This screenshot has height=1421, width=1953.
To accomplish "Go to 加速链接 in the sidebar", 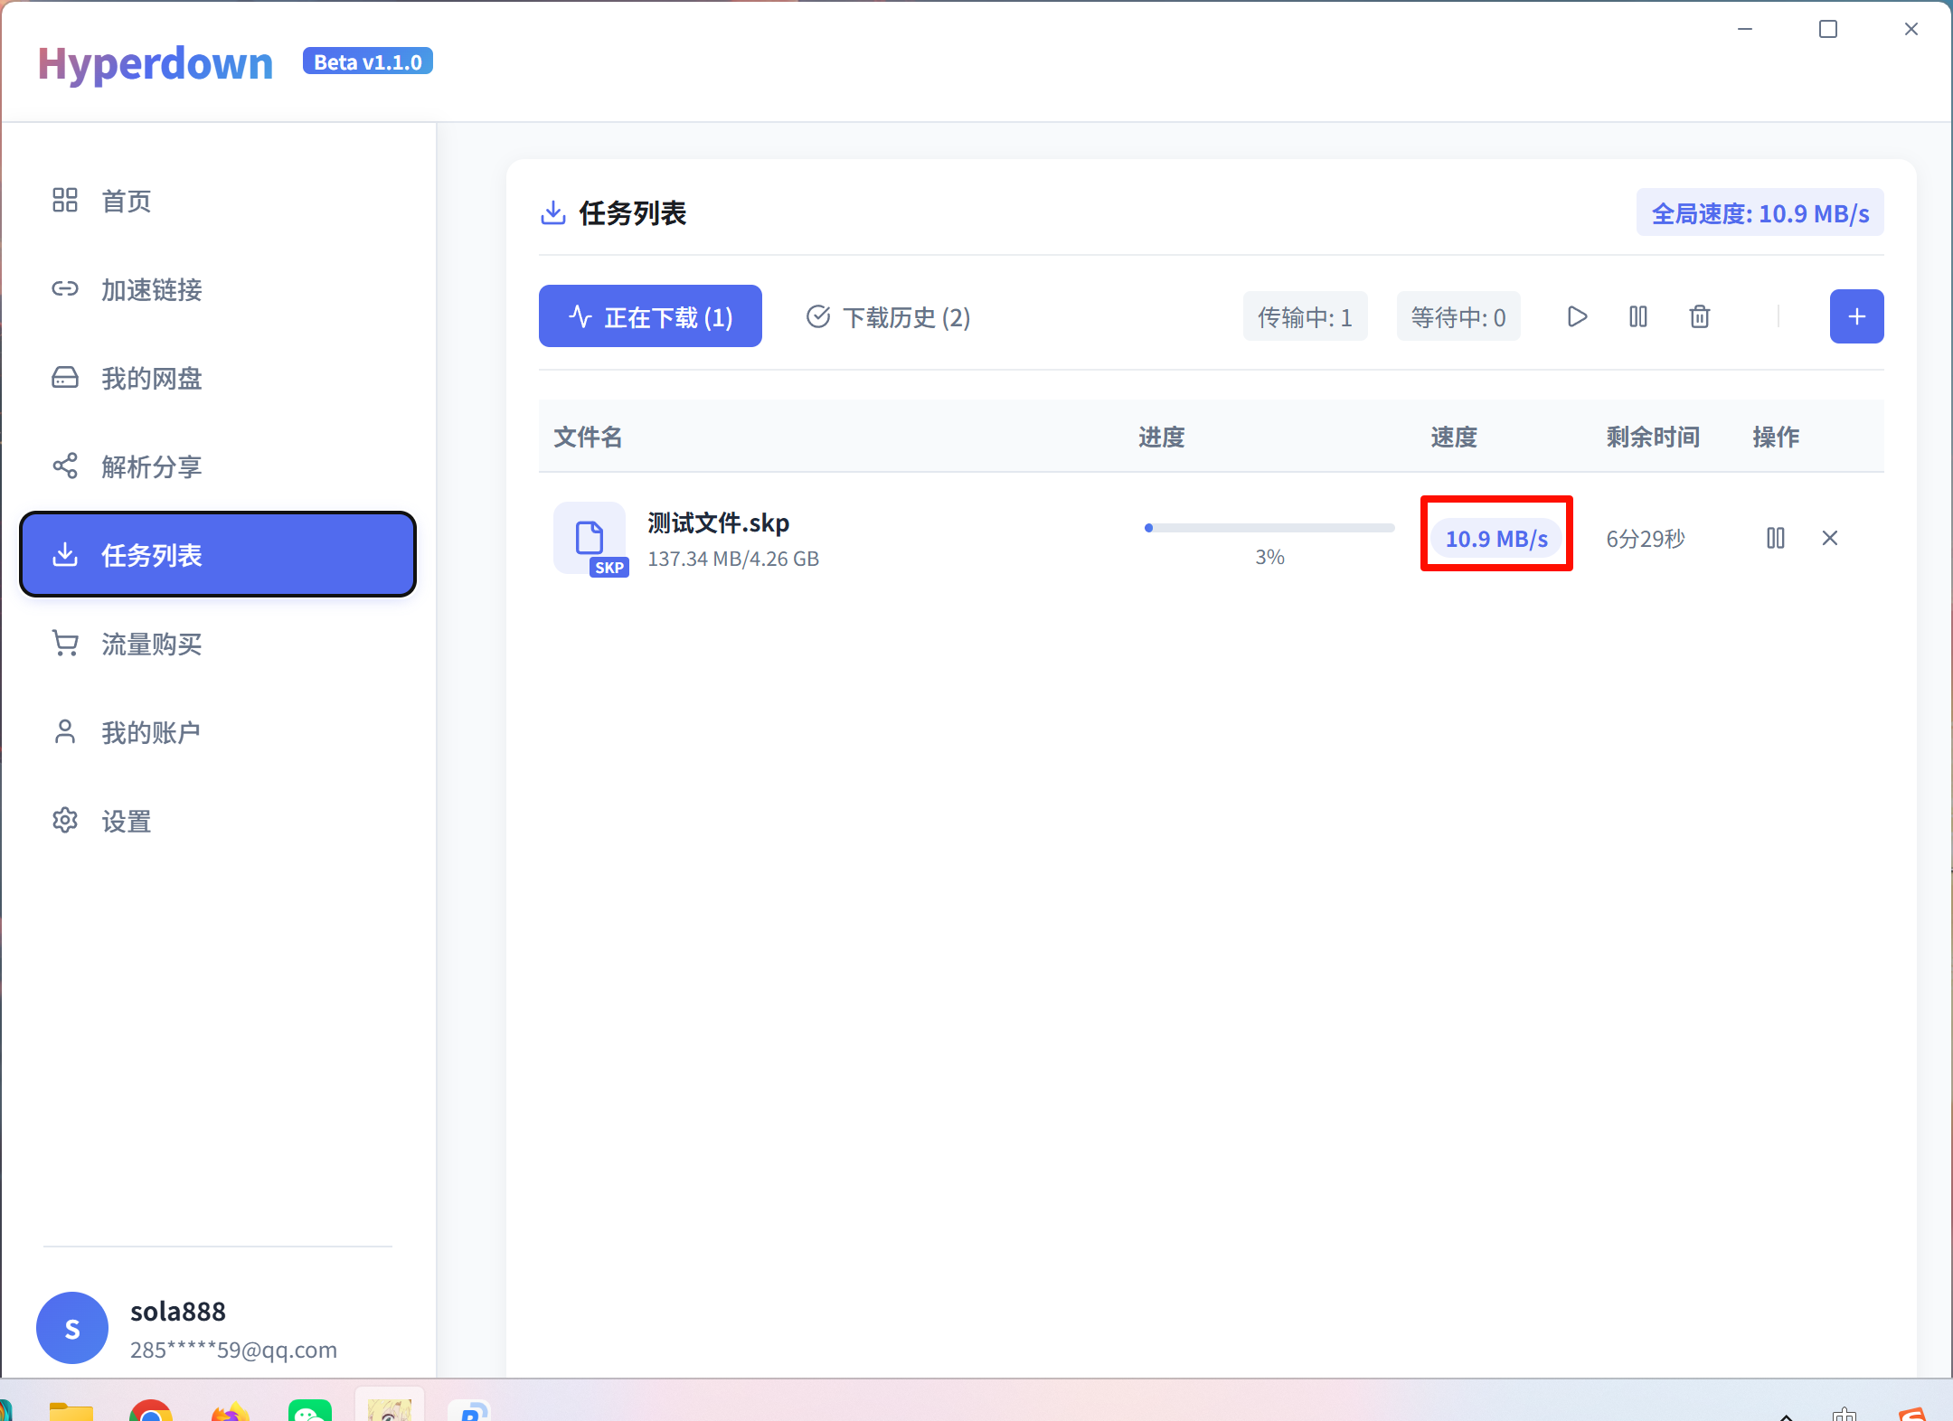I will click(x=217, y=289).
